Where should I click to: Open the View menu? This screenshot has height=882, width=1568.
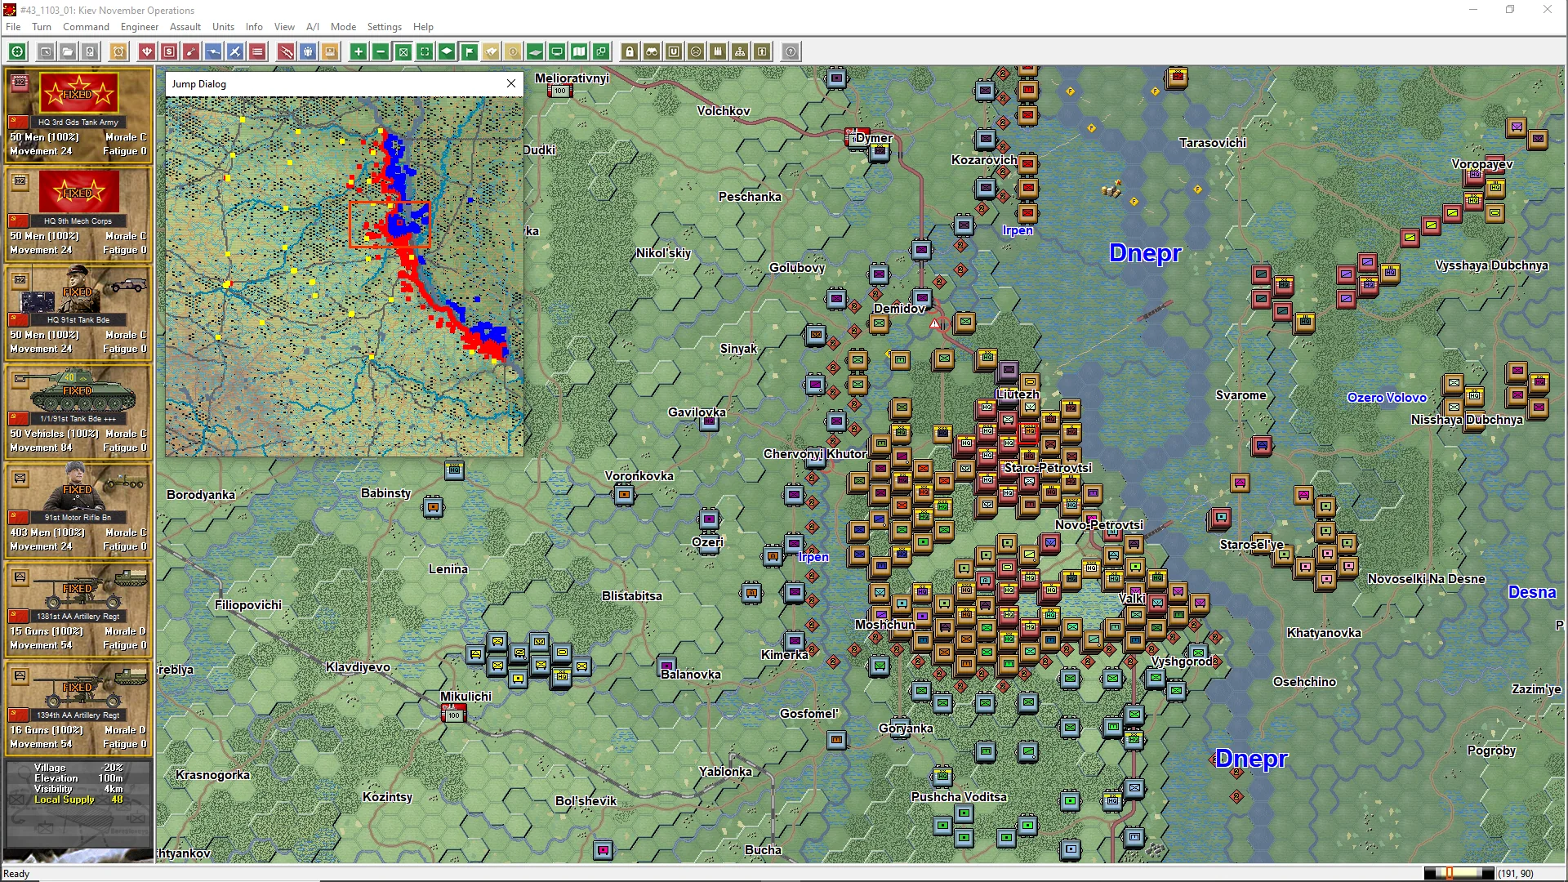284,27
